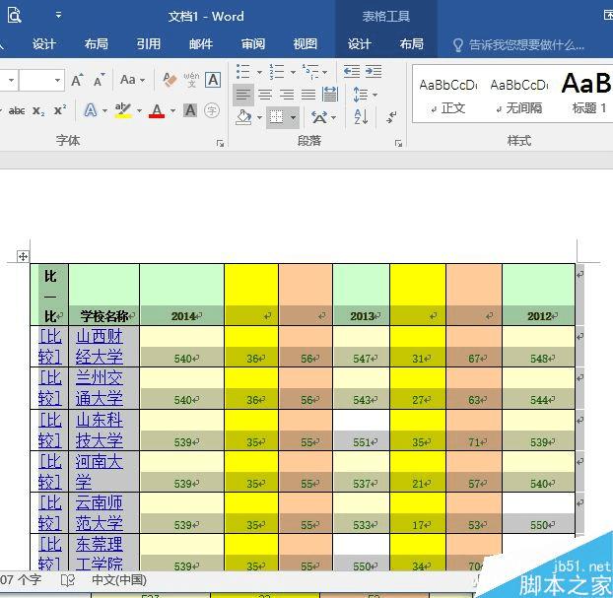
Task: Apply bulleted list
Action: point(243,72)
